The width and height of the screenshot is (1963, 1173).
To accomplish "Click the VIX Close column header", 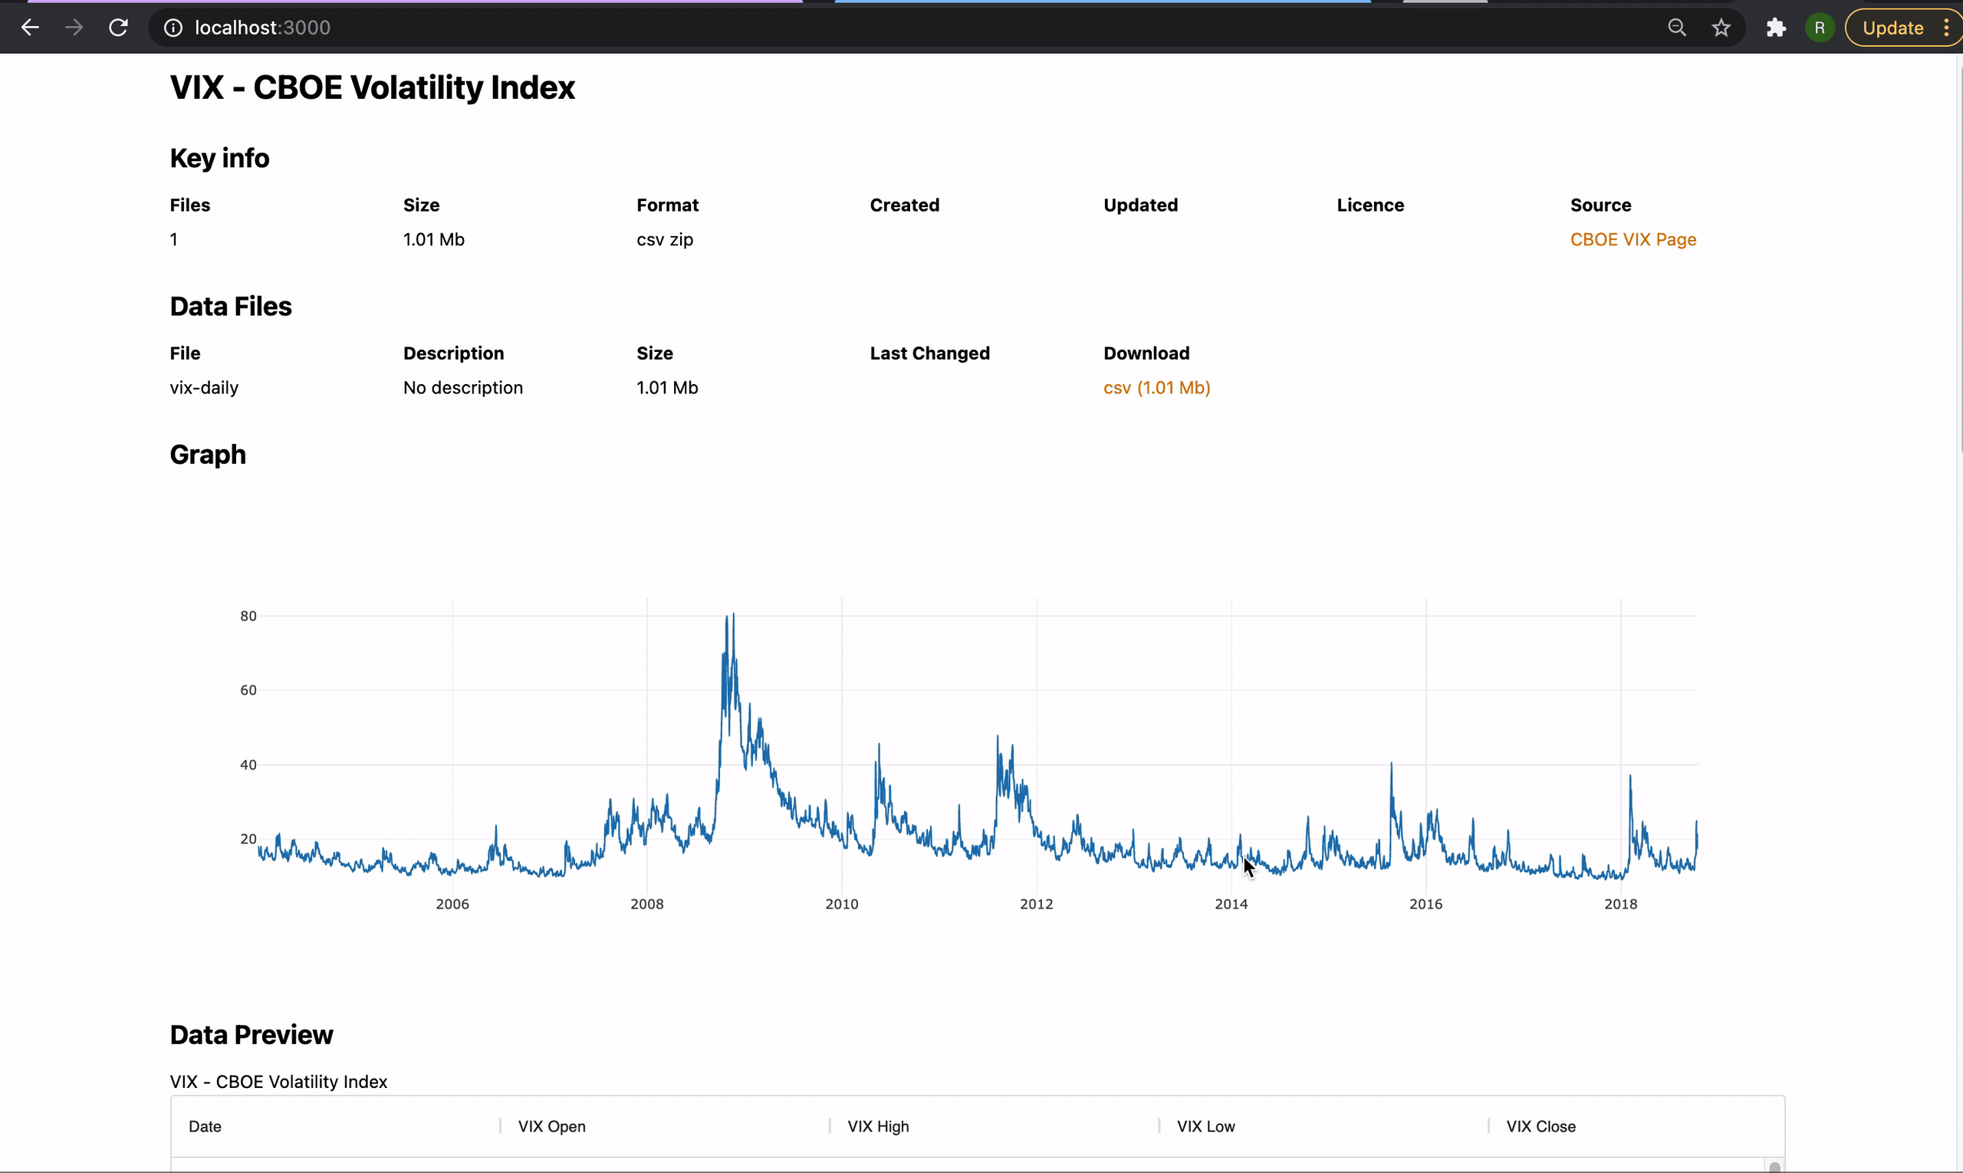I will (x=1540, y=1126).
